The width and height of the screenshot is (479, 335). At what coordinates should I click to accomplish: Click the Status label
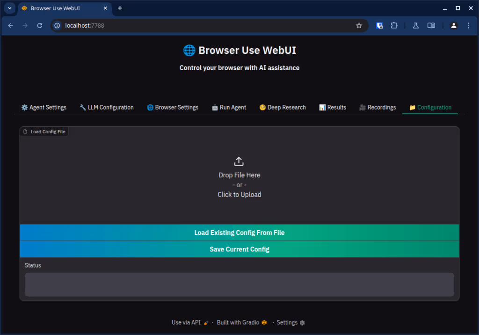(33, 265)
